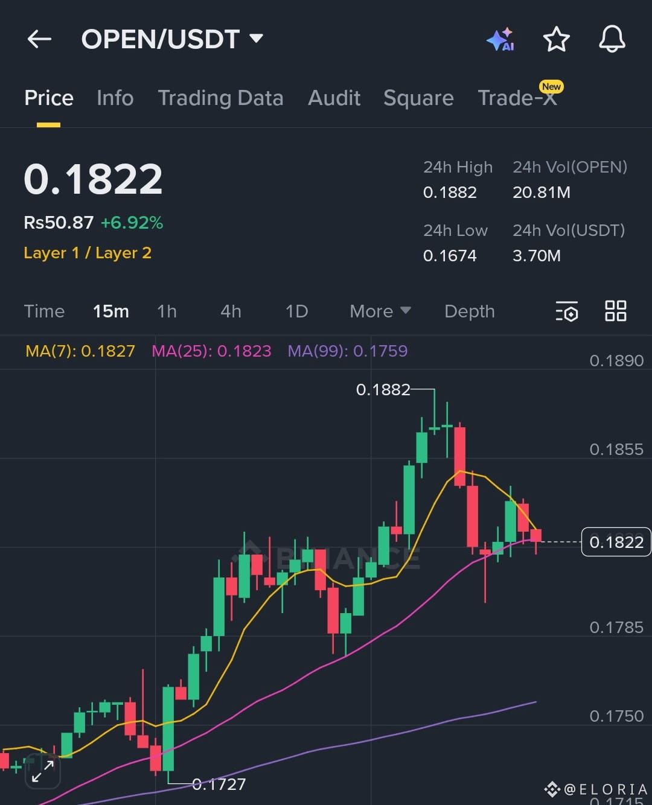652x805 pixels.
Task: Go to the Square tab
Action: [x=418, y=98]
